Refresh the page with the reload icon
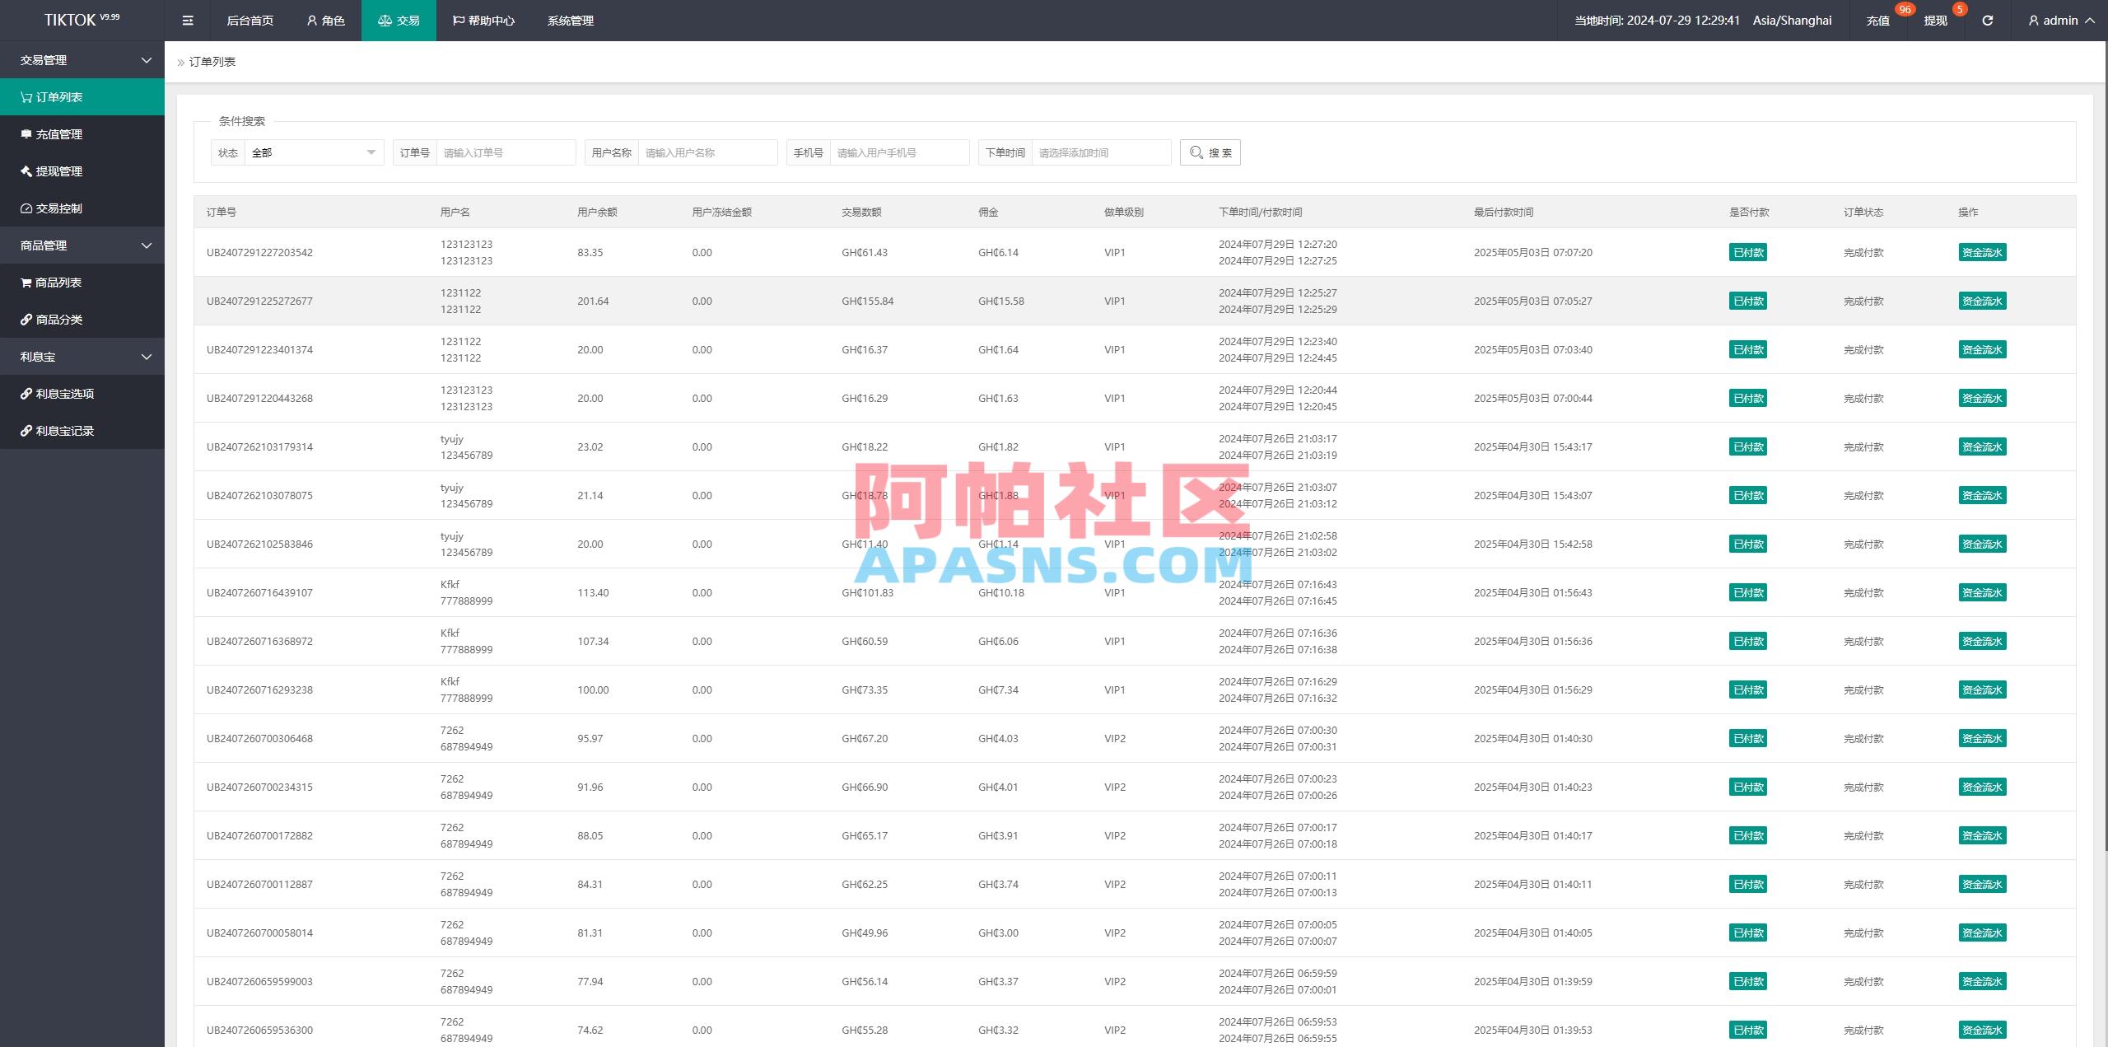 click(1989, 20)
